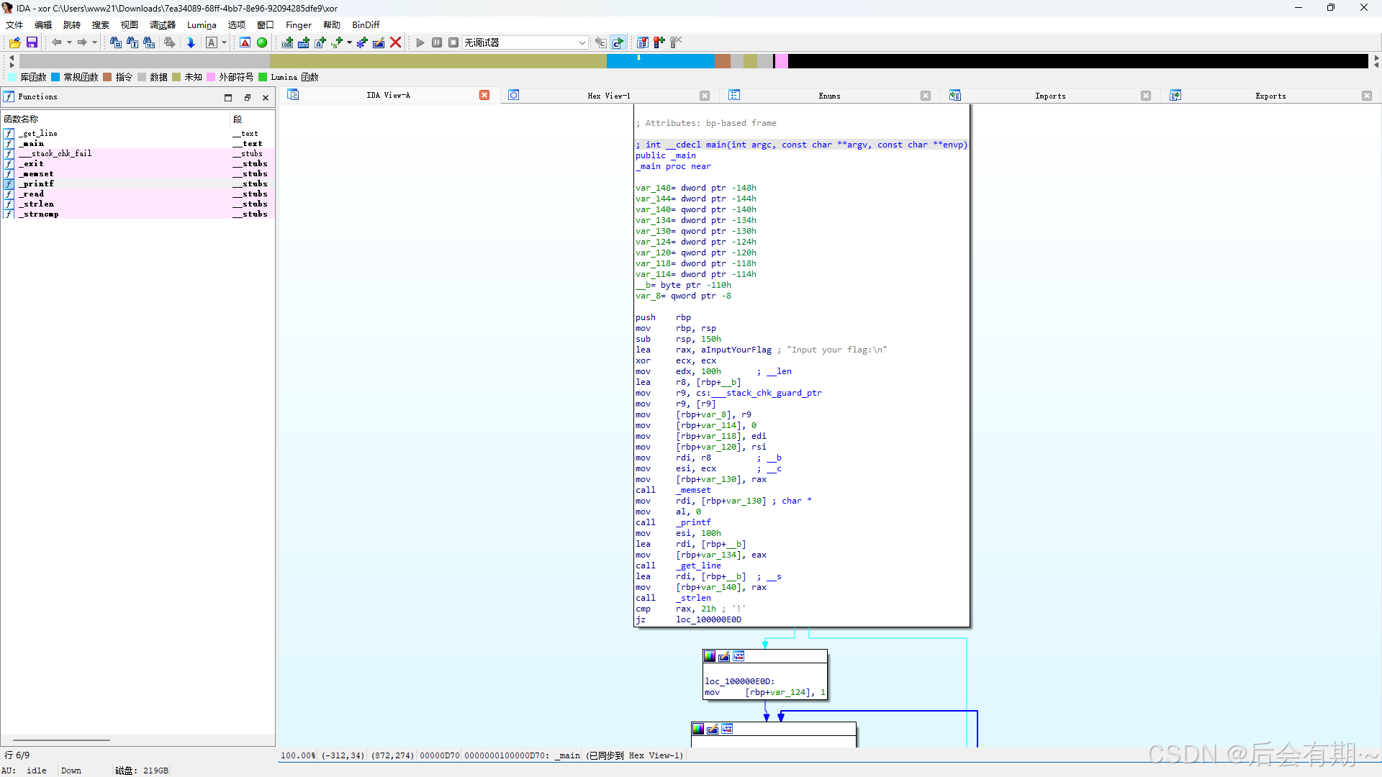Stop the process using the stop icon

(x=453, y=42)
